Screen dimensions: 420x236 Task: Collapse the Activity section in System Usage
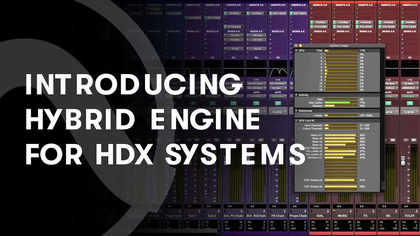coord(296,95)
